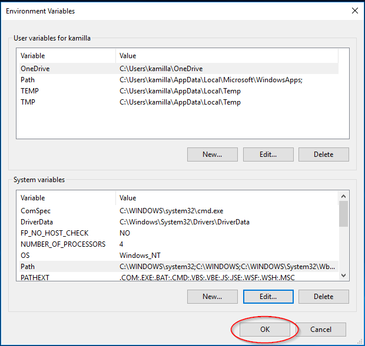
Task: Click New under system variables
Action: (212, 297)
